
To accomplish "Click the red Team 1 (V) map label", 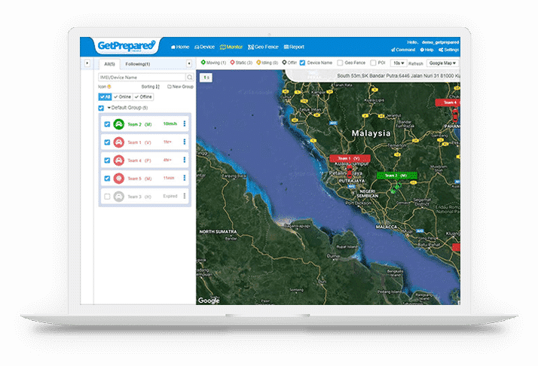I will pyautogui.click(x=350, y=158).
